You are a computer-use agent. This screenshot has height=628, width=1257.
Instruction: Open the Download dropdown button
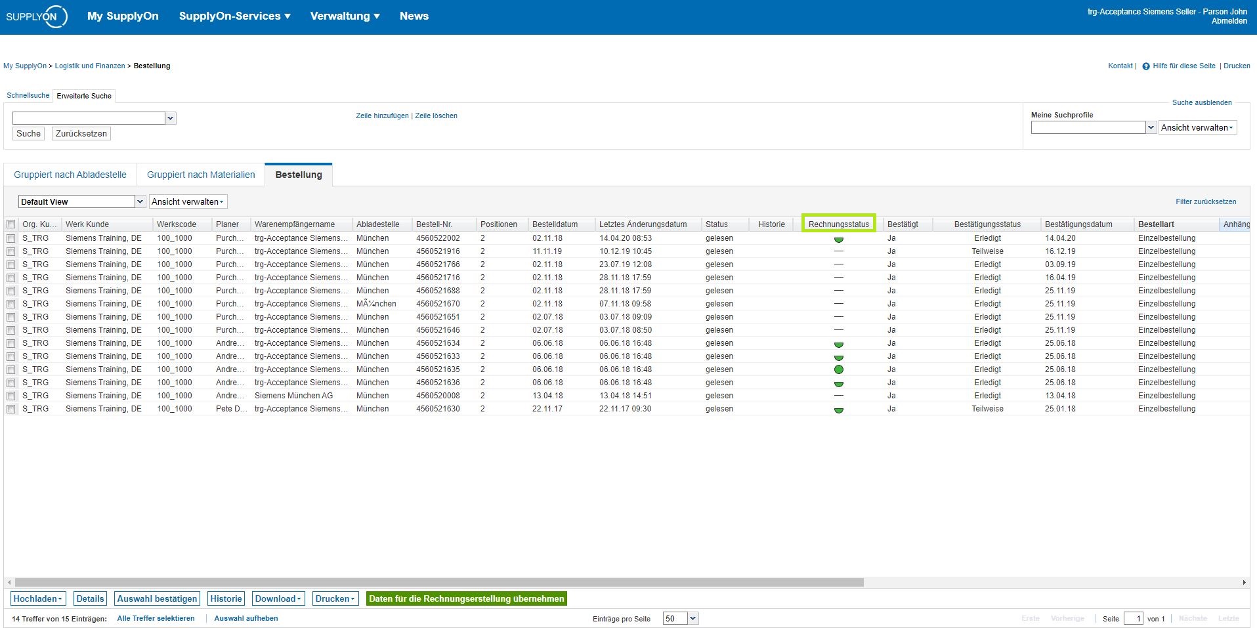[278, 598]
